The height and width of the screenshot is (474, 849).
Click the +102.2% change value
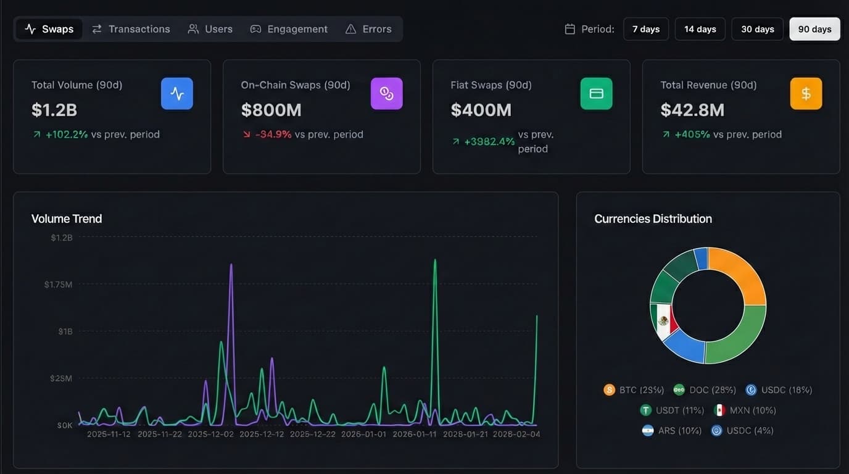pos(67,135)
